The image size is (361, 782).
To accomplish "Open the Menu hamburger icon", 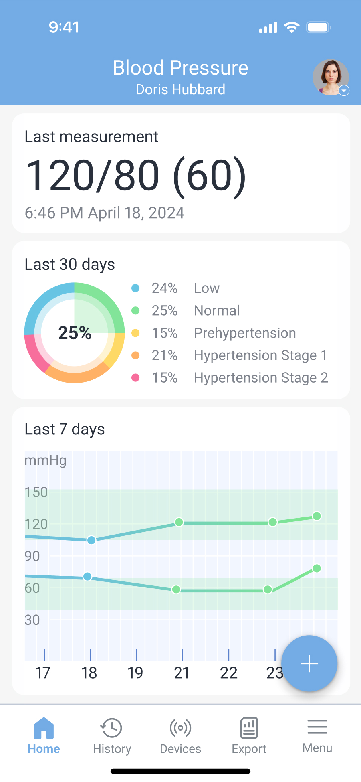I will [x=317, y=727].
